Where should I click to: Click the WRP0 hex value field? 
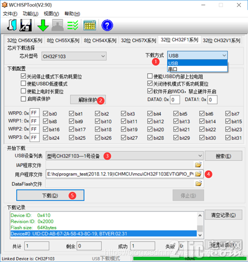35,113
